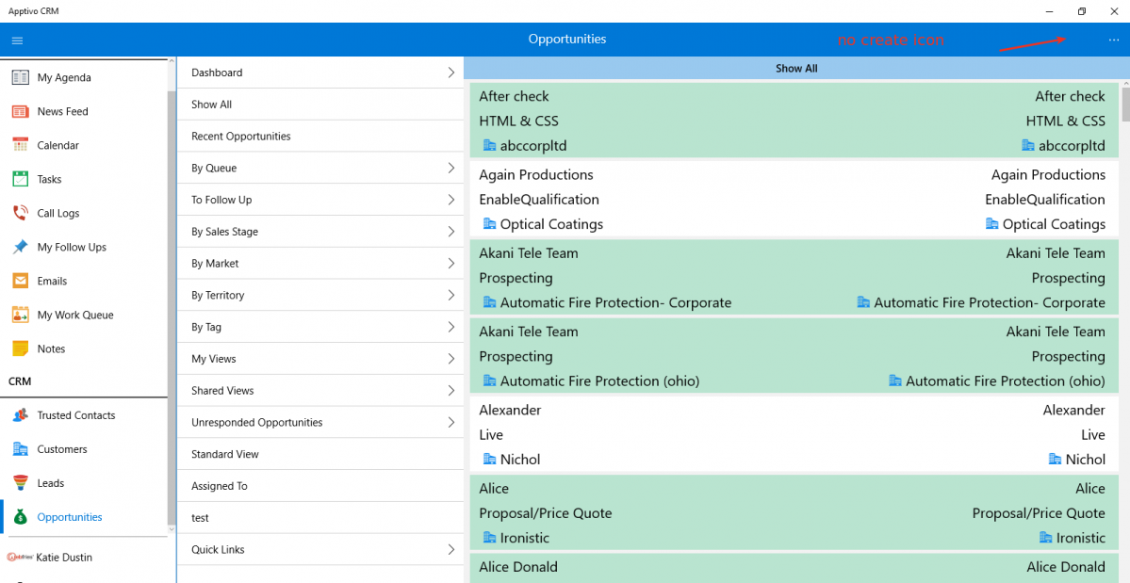Image resolution: width=1130 pixels, height=583 pixels.
Task: Expand the Dashboard chevron
Action: (451, 73)
